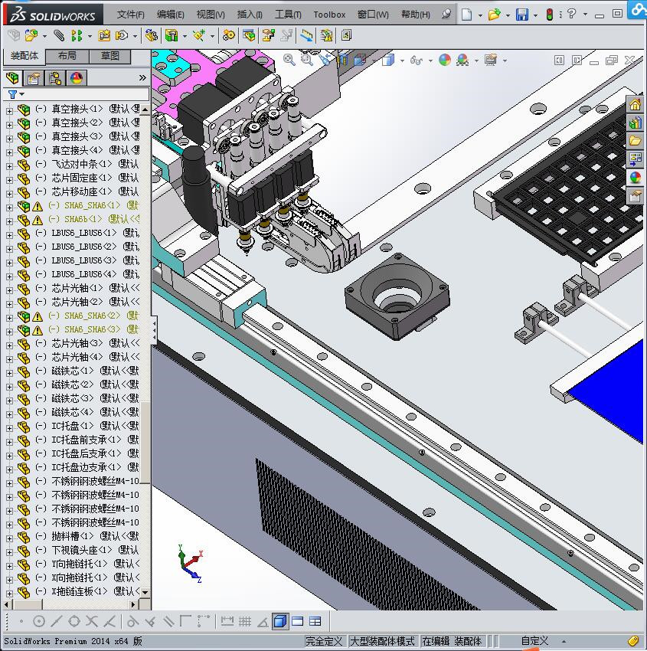Toggle the shaded cube display button in bottom toolbar

coord(280,621)
